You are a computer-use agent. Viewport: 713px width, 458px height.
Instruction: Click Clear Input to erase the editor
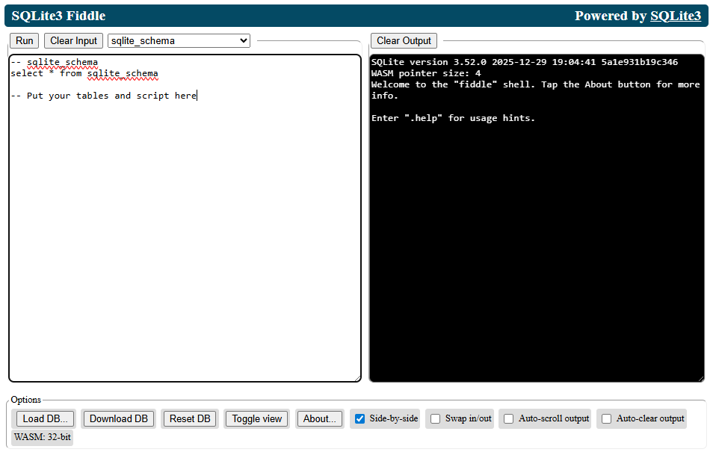pos(72,40)
